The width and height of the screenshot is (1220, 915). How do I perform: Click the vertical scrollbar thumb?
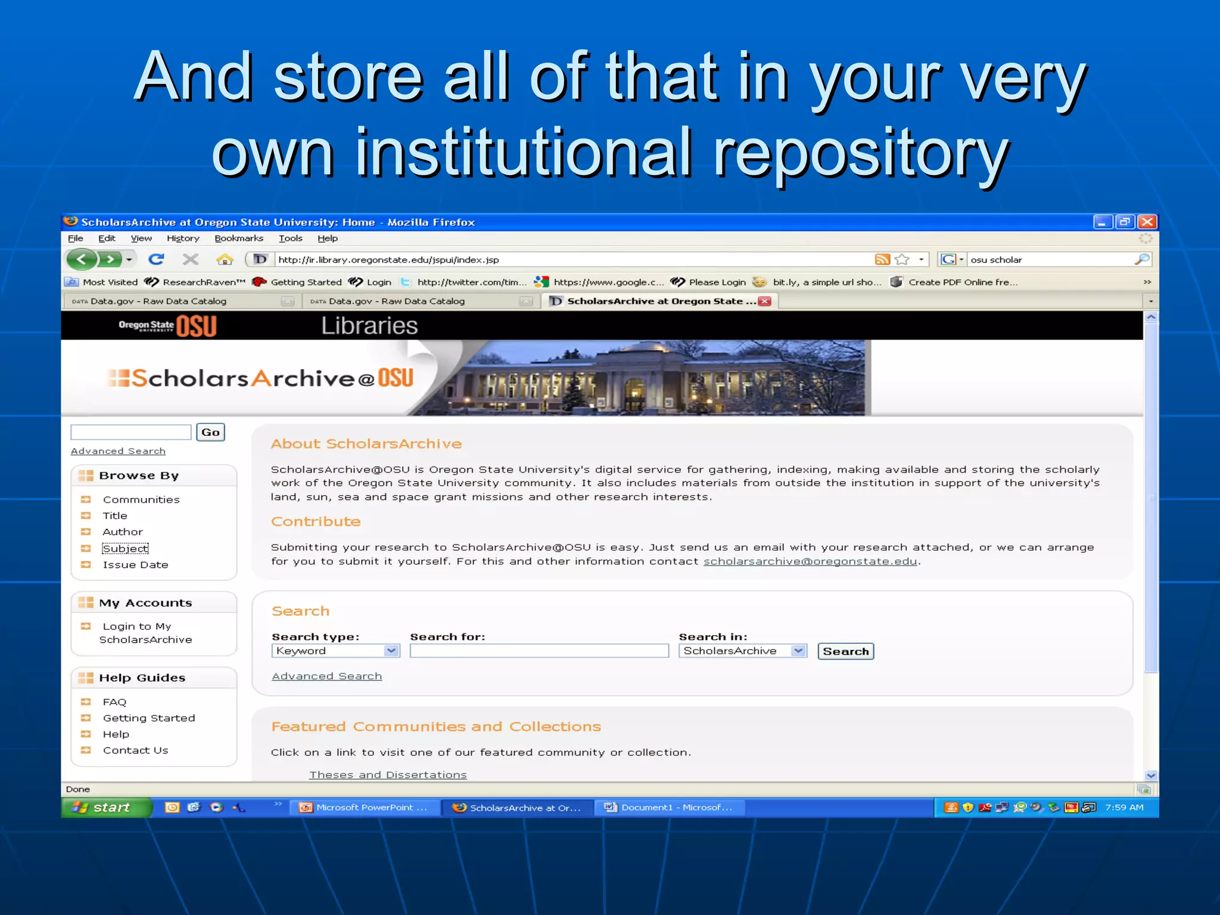pyautogui.click(x=1151, y=497)
